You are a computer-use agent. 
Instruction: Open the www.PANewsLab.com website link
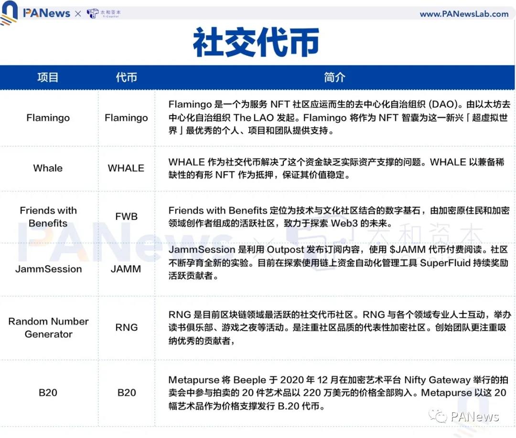click(463, 14)
